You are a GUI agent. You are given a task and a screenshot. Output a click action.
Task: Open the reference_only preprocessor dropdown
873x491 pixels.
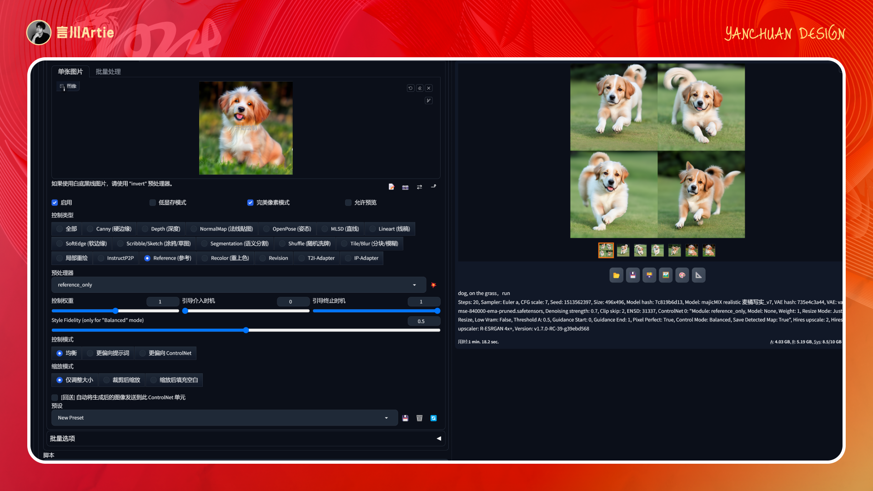pos(239,285)
